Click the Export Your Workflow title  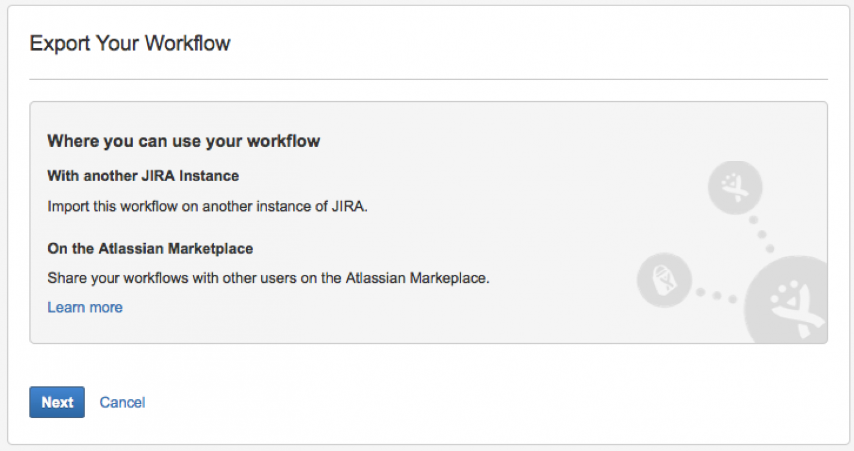[130, 44]
